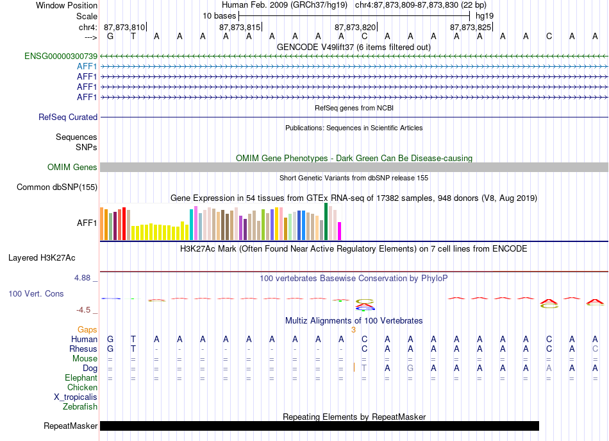Screen dimensions: 609x441
Task: Open the 100 Vert. Cons track label
Action: pos(36,293)
